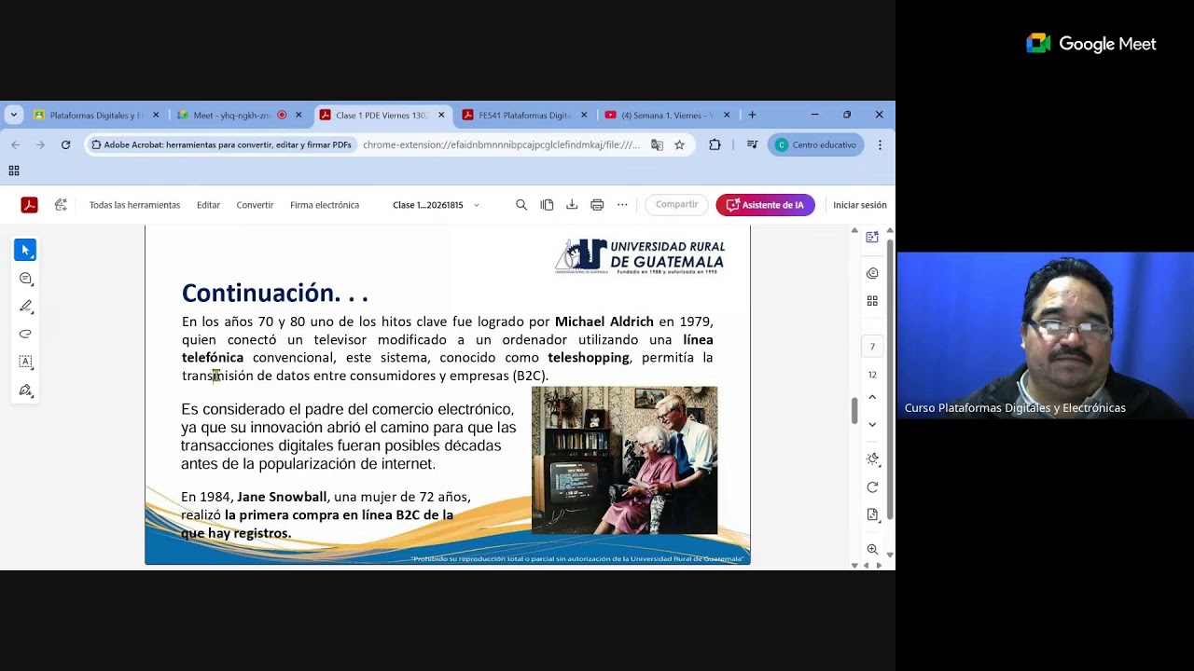Show page thumbnails grid in right rail
This screenshot has height=671, width=1194.
pos(872,301)
